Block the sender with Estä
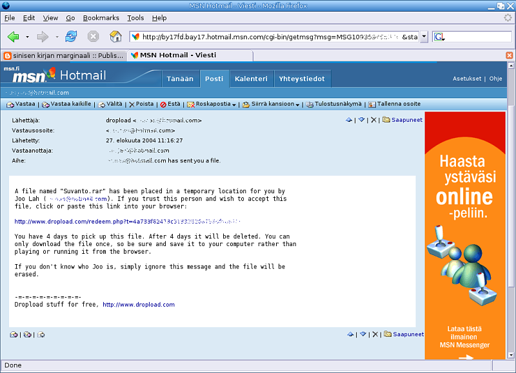Image resolution: width=516 pixels, height=373 pixels. tap(170, 104)
